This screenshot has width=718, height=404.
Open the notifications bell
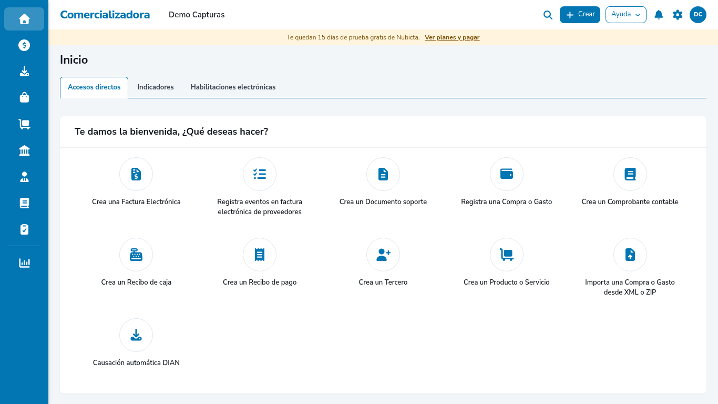[x=659, y=15]
